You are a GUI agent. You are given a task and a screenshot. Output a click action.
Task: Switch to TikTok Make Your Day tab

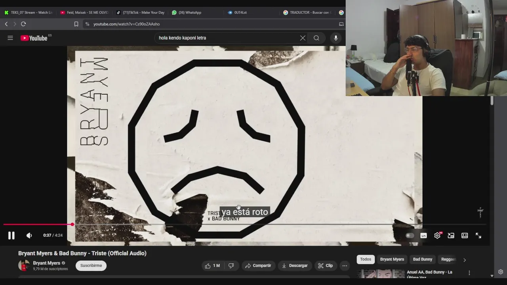click(140, 13)
